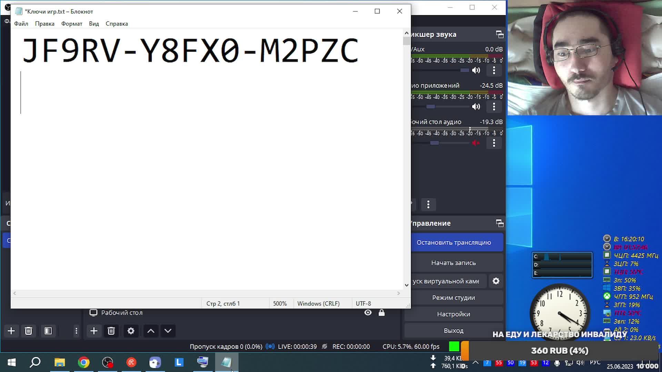Unmute the desktop audio red speaker
This screenshot has height=372, width=662.
(x=476, y=143)
